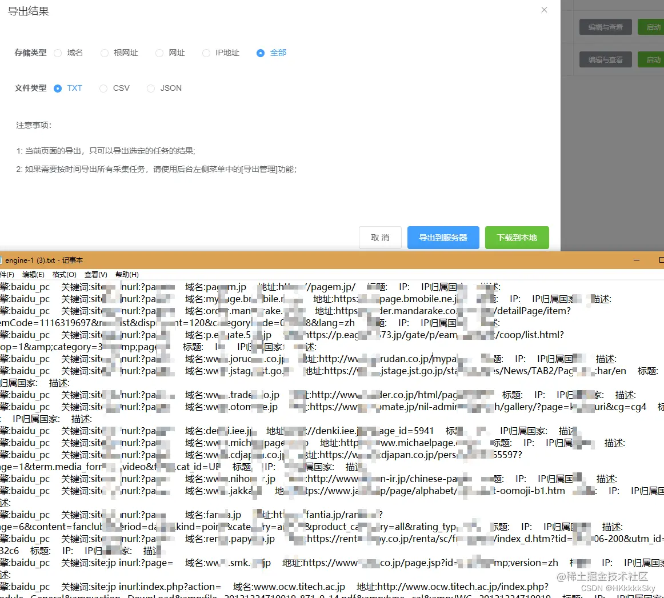The image size is (664, 598).
Task: Click the /coop/list.html? text in Notepad
Action: pyautogui.click(x=529, y=335)
